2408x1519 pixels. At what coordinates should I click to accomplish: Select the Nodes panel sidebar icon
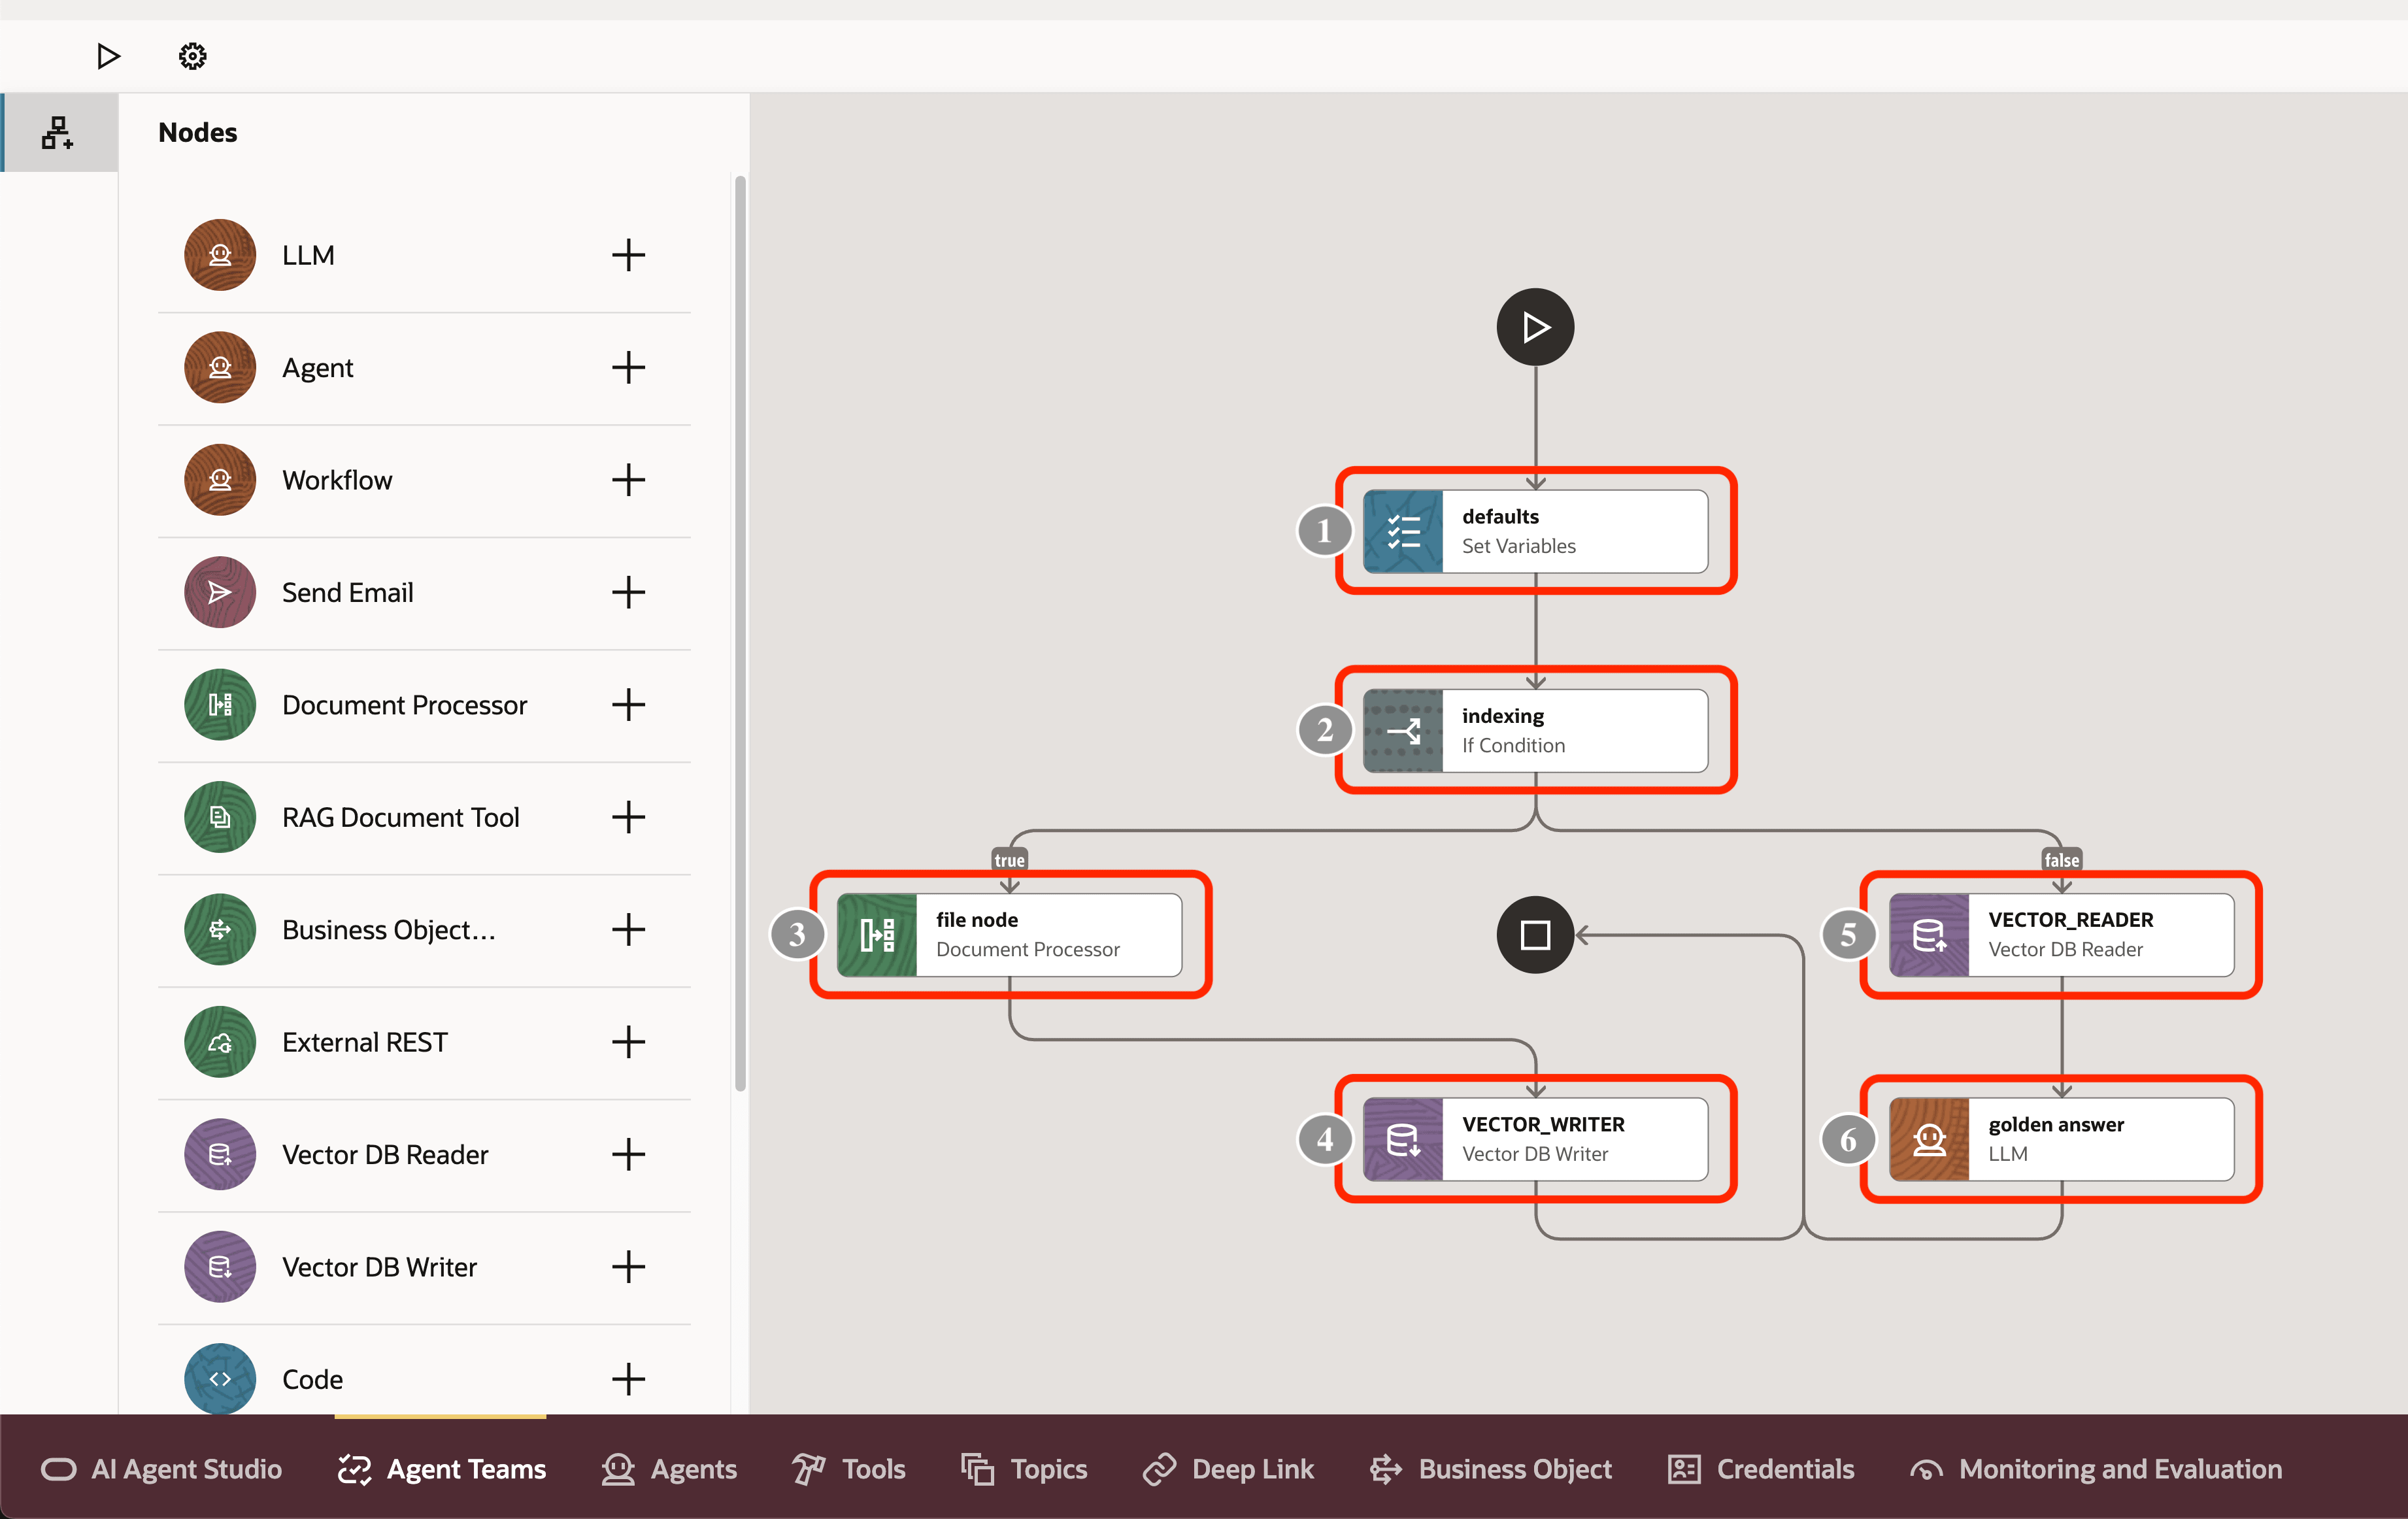(x=58, y=133)
